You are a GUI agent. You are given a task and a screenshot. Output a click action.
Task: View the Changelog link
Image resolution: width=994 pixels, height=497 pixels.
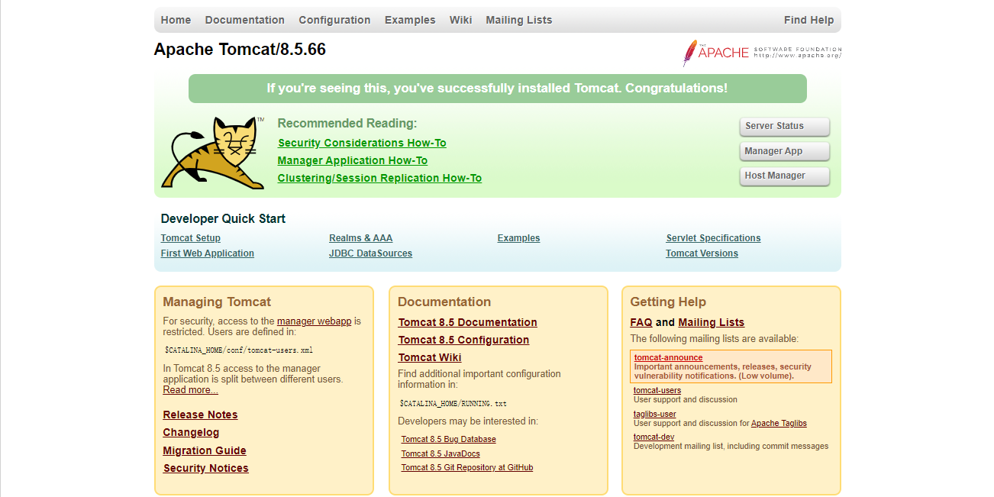point(191,432)
